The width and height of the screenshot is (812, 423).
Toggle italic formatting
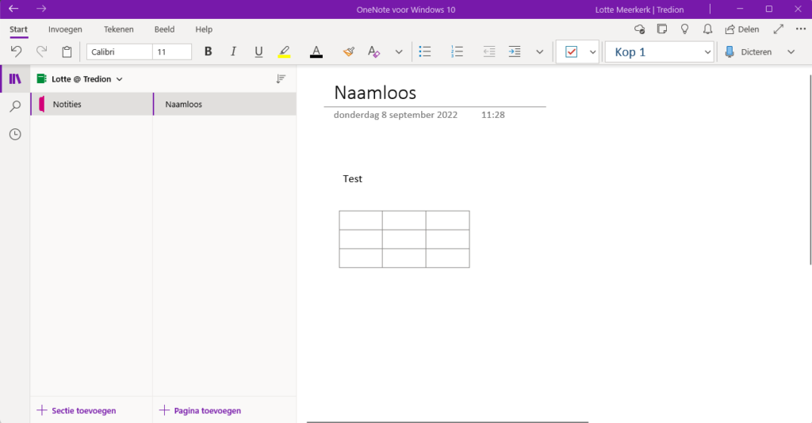(233, 51)
